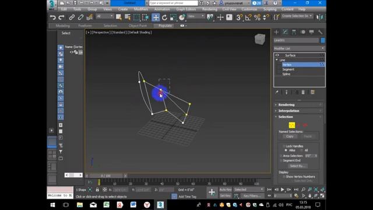Open the Edit menu
Viewport: 373px width, 210px height.
(x=64, y=9)
